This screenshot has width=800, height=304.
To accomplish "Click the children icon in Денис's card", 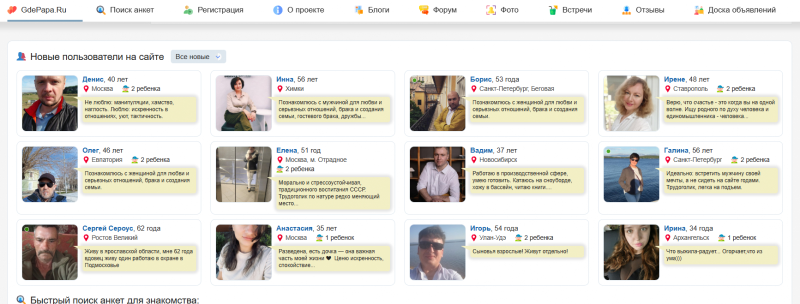I will [125, 89].
